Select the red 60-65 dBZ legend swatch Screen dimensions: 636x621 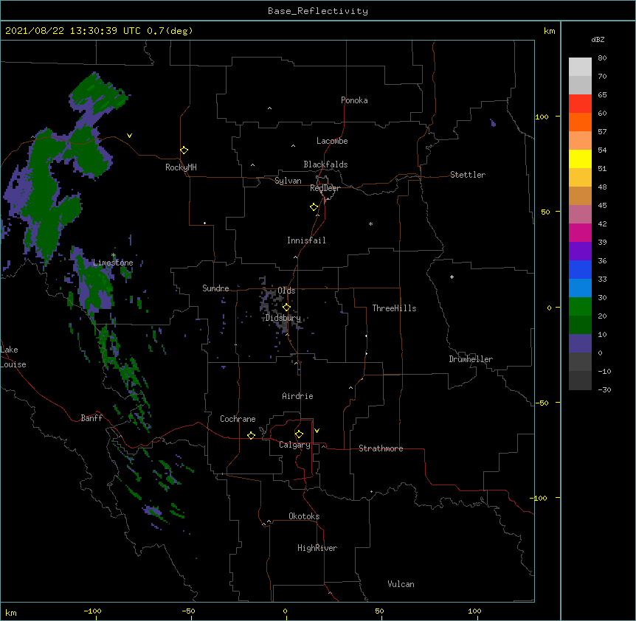coord(580,104)
